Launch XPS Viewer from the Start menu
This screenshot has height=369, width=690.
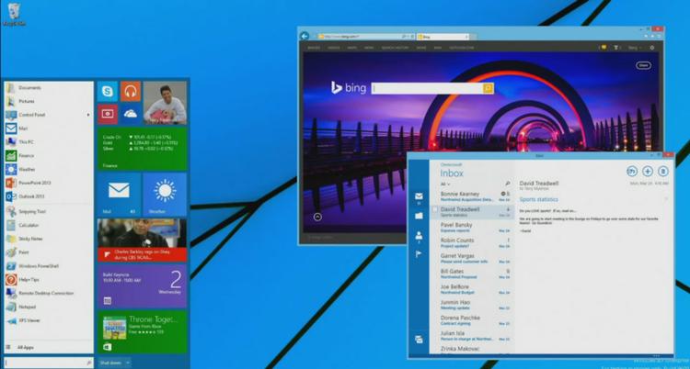[x=49, y=320]
